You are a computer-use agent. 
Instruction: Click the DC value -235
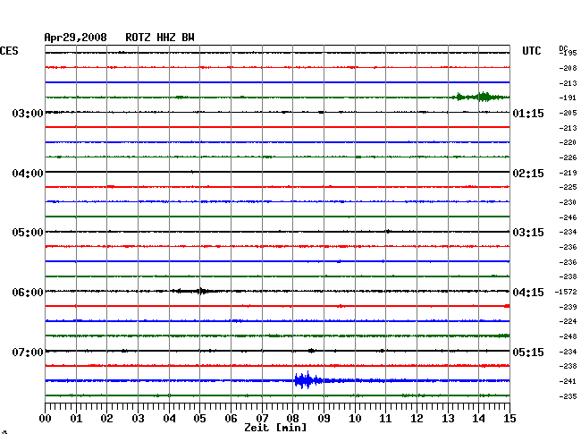[568, 396]
